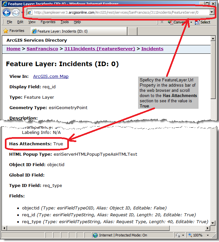The width and height of the screenshot is (219, 242).
Task: Expand the zoom level dropdown arrow
Action: point(208,235)
